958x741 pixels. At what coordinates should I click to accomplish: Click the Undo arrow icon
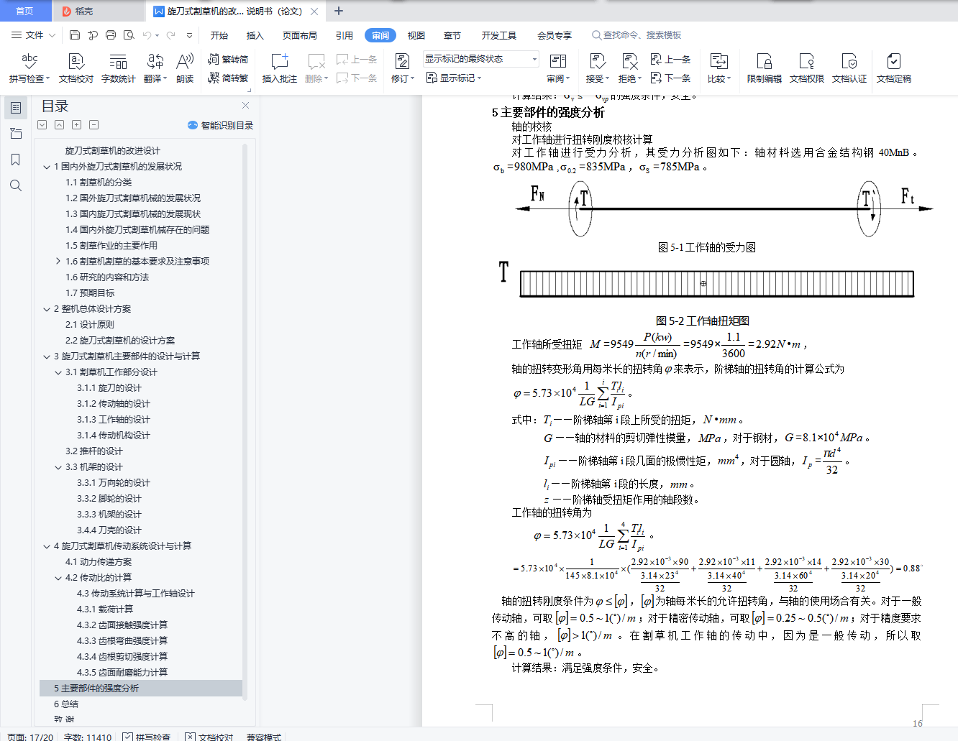coord(147,35)
